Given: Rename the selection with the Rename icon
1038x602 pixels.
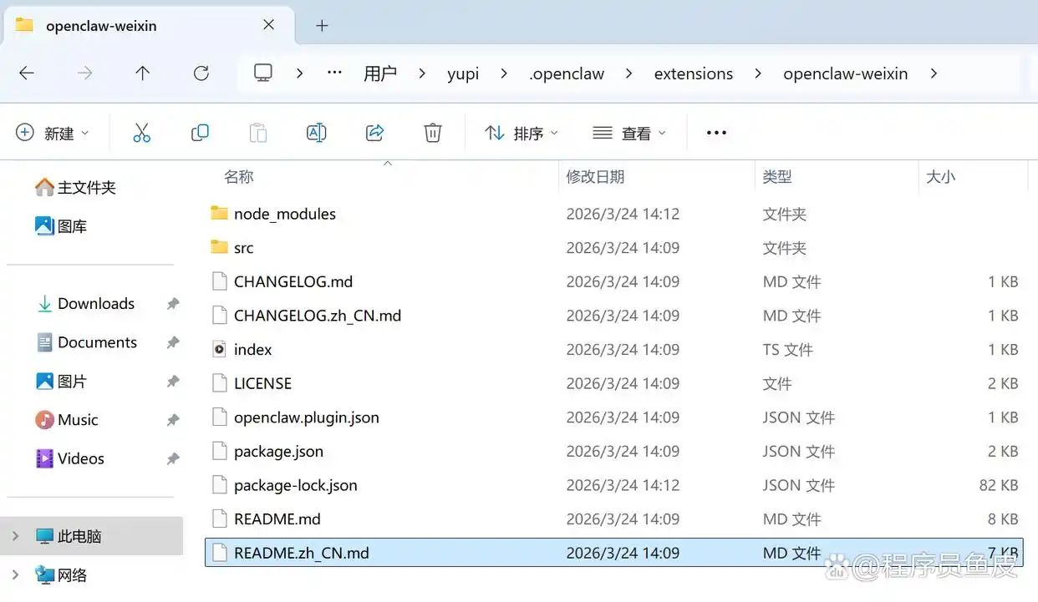Looking at the screenshot, I should click(x=316, y=132).
